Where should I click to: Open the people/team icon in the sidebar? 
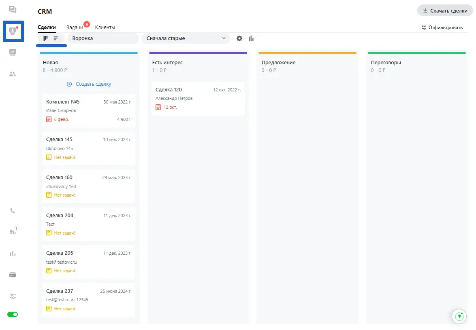click(x=13, y=74)
